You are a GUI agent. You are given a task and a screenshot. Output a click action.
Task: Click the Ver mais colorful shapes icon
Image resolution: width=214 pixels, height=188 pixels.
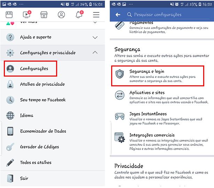tap(10, 23)
